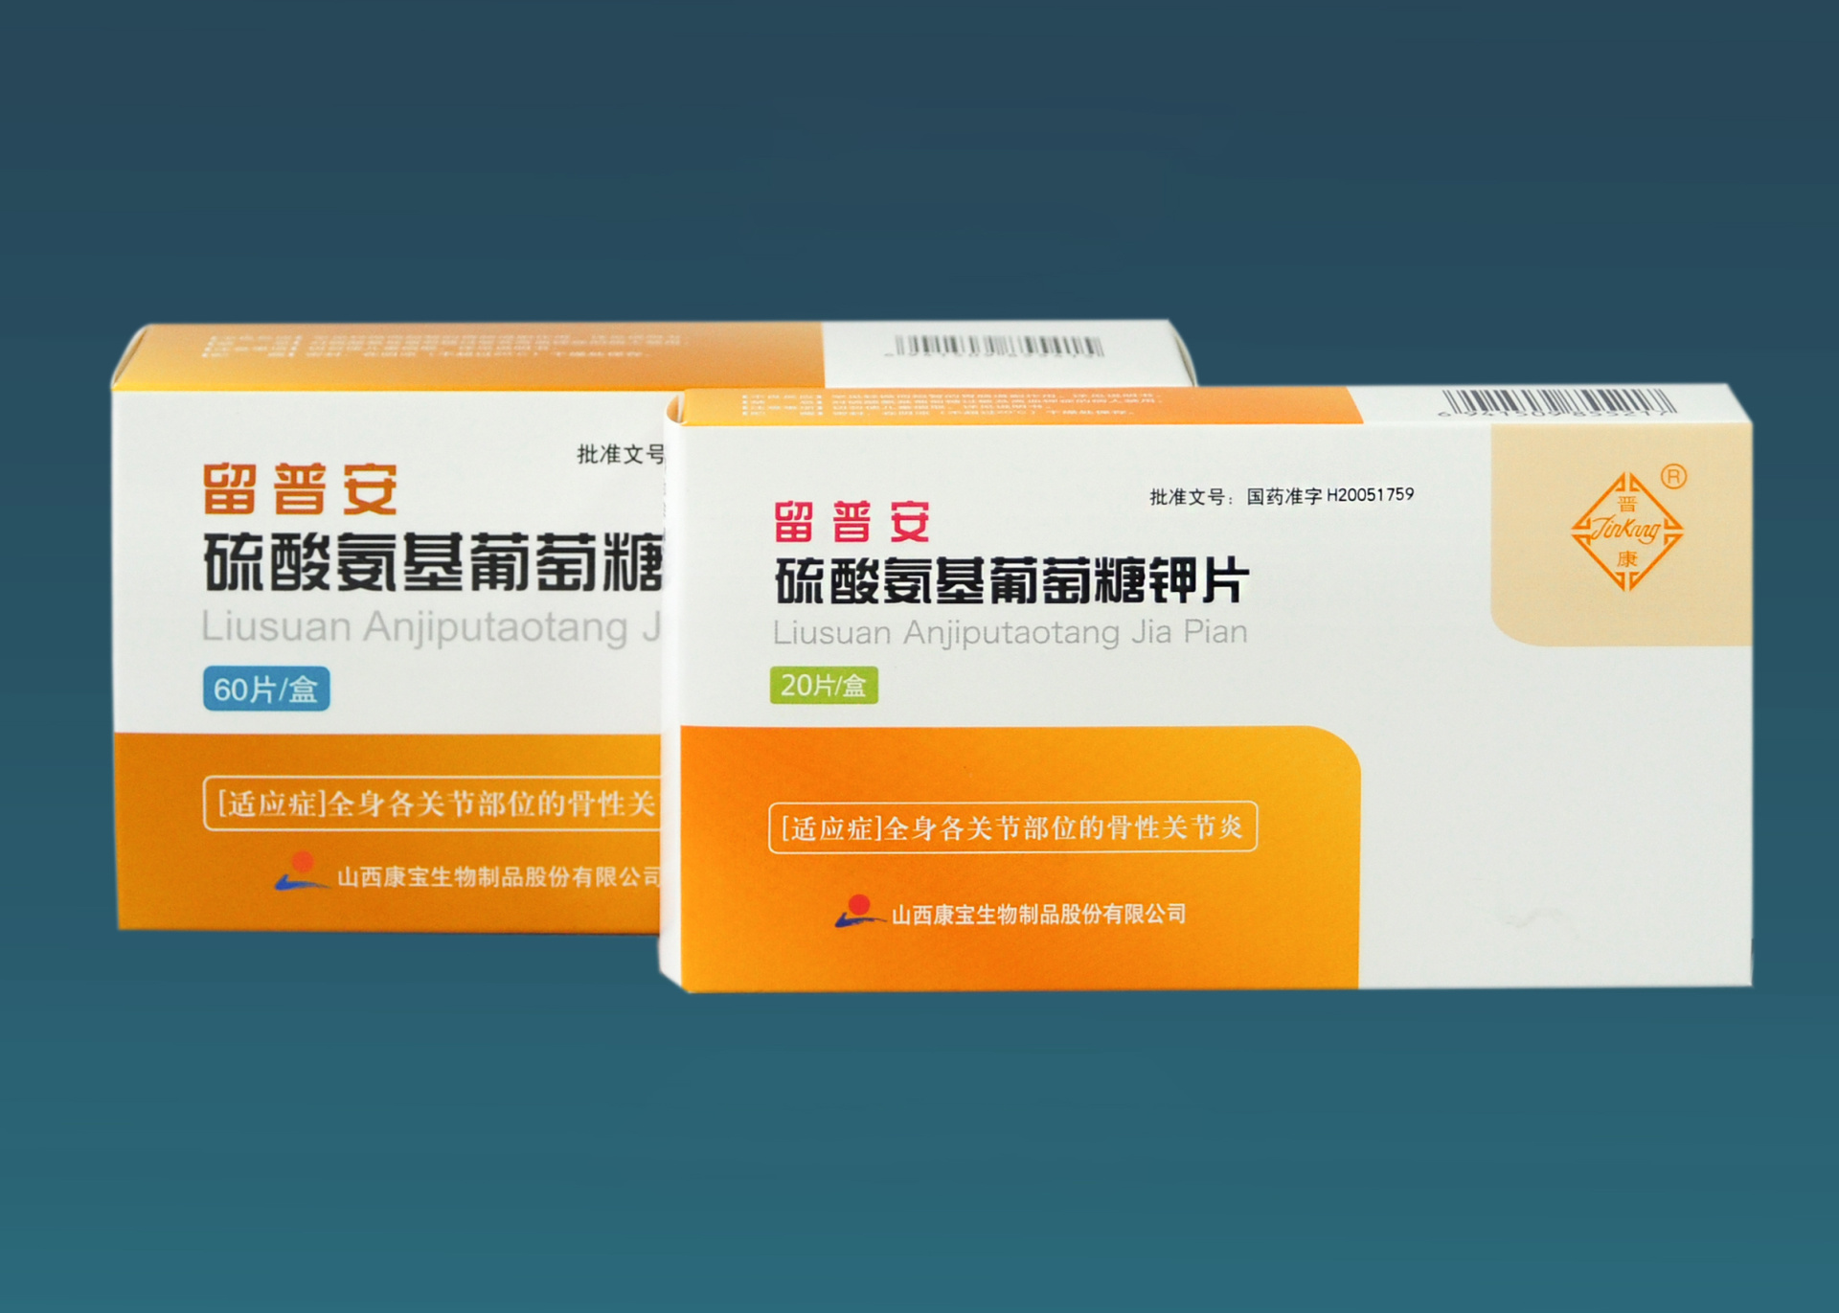Click the text Liusuan Anjiputaotang Jia Pian
This screenshot has height=1313, width=1839.
(x=1010, y=633)
